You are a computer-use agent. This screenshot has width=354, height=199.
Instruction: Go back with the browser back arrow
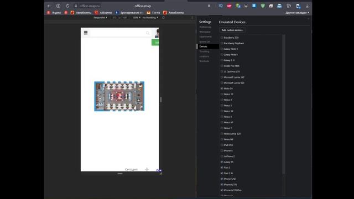point(49,6)
